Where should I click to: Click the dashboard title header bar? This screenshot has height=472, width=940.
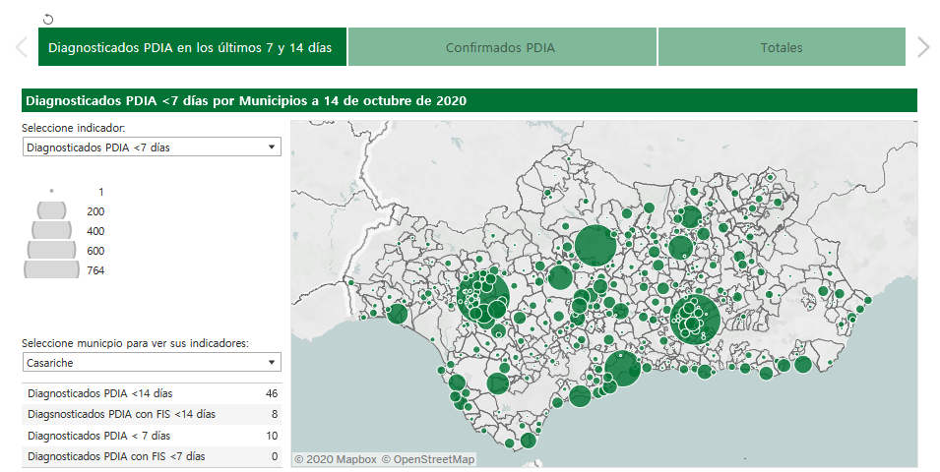tap(469, 100)
